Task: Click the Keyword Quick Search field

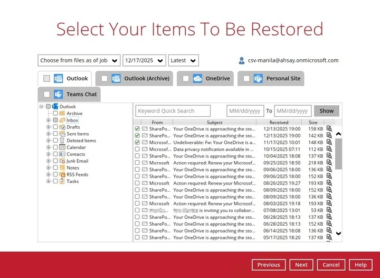Action: tap(173, 111)
